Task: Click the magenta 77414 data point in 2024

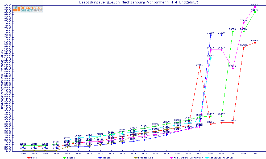Action: pos(244,23)
